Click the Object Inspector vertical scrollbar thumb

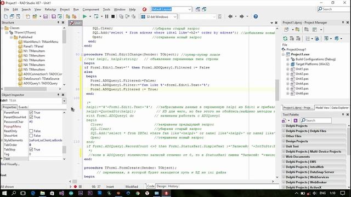coord(64,149)
